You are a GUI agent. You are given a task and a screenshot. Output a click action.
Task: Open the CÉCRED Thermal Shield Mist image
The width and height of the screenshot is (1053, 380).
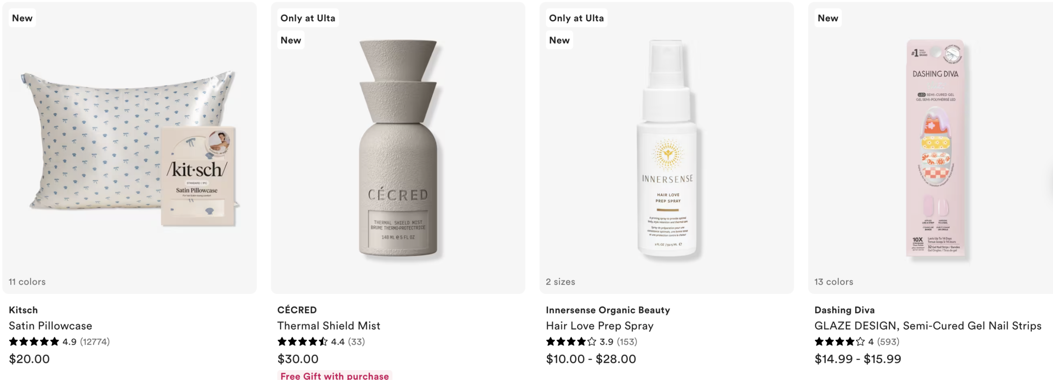click(398, 148)
